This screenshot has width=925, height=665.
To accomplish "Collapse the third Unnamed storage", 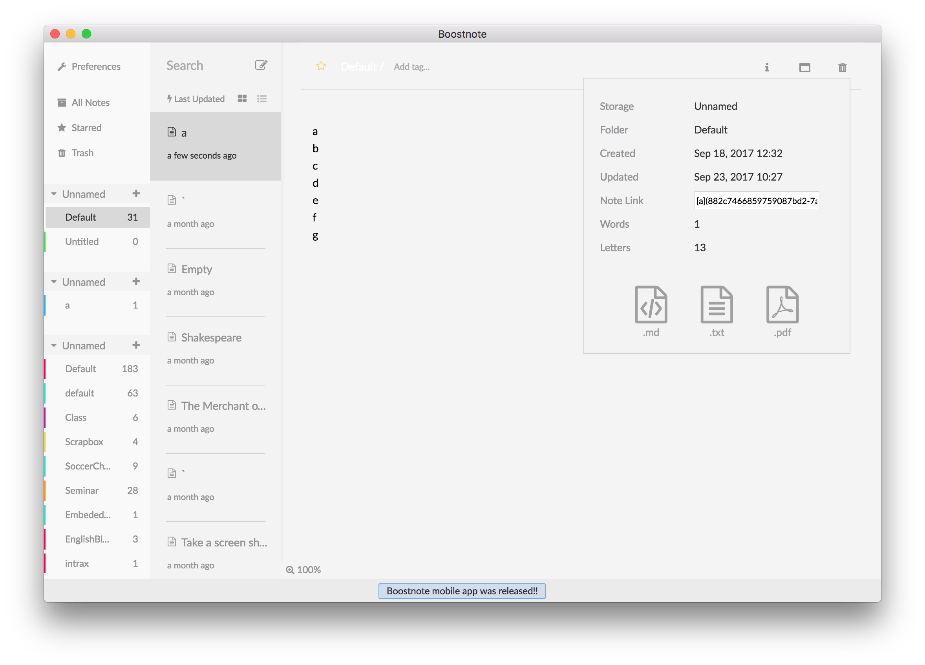I will coord(54,346).
